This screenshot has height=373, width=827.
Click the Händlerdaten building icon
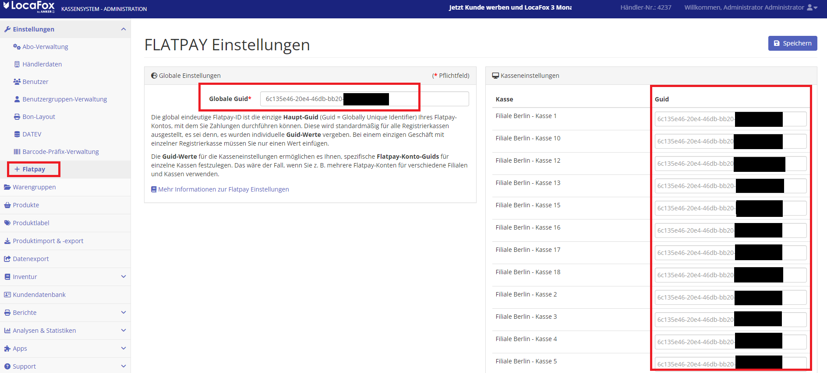[17, 64]
